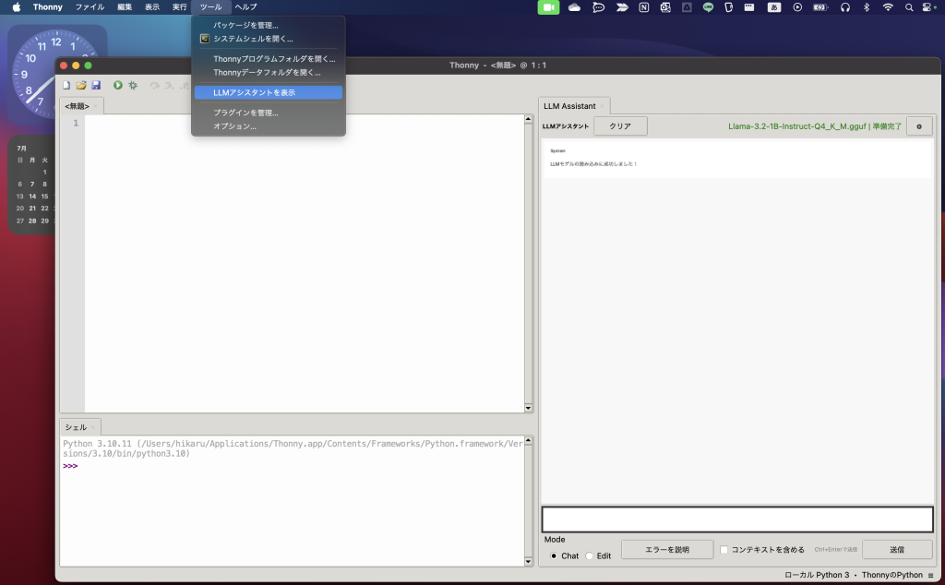
Task: Choose LLMアシスタントを表示 menu entry
Action: [269, 92]
